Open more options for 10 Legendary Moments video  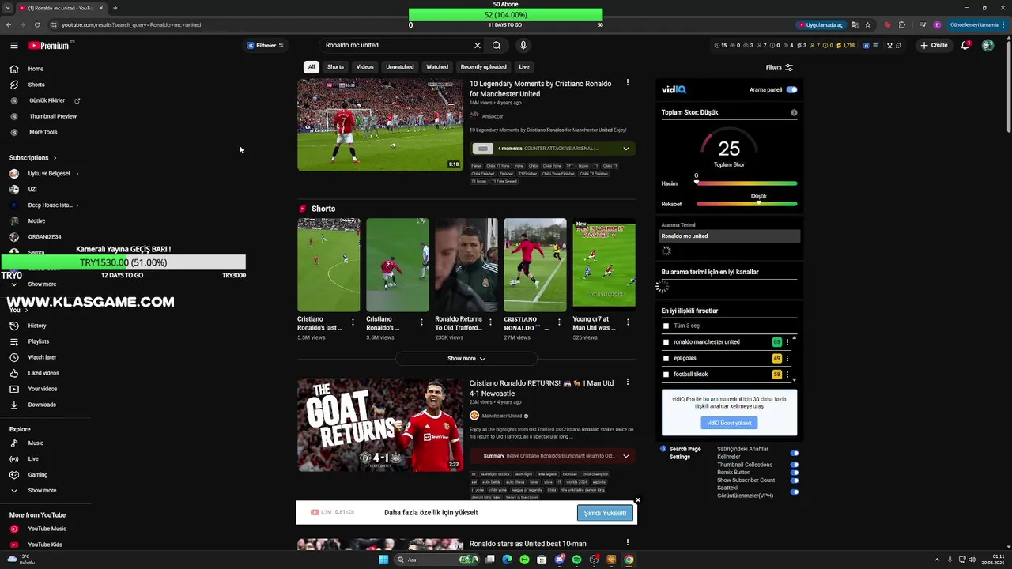628,83
